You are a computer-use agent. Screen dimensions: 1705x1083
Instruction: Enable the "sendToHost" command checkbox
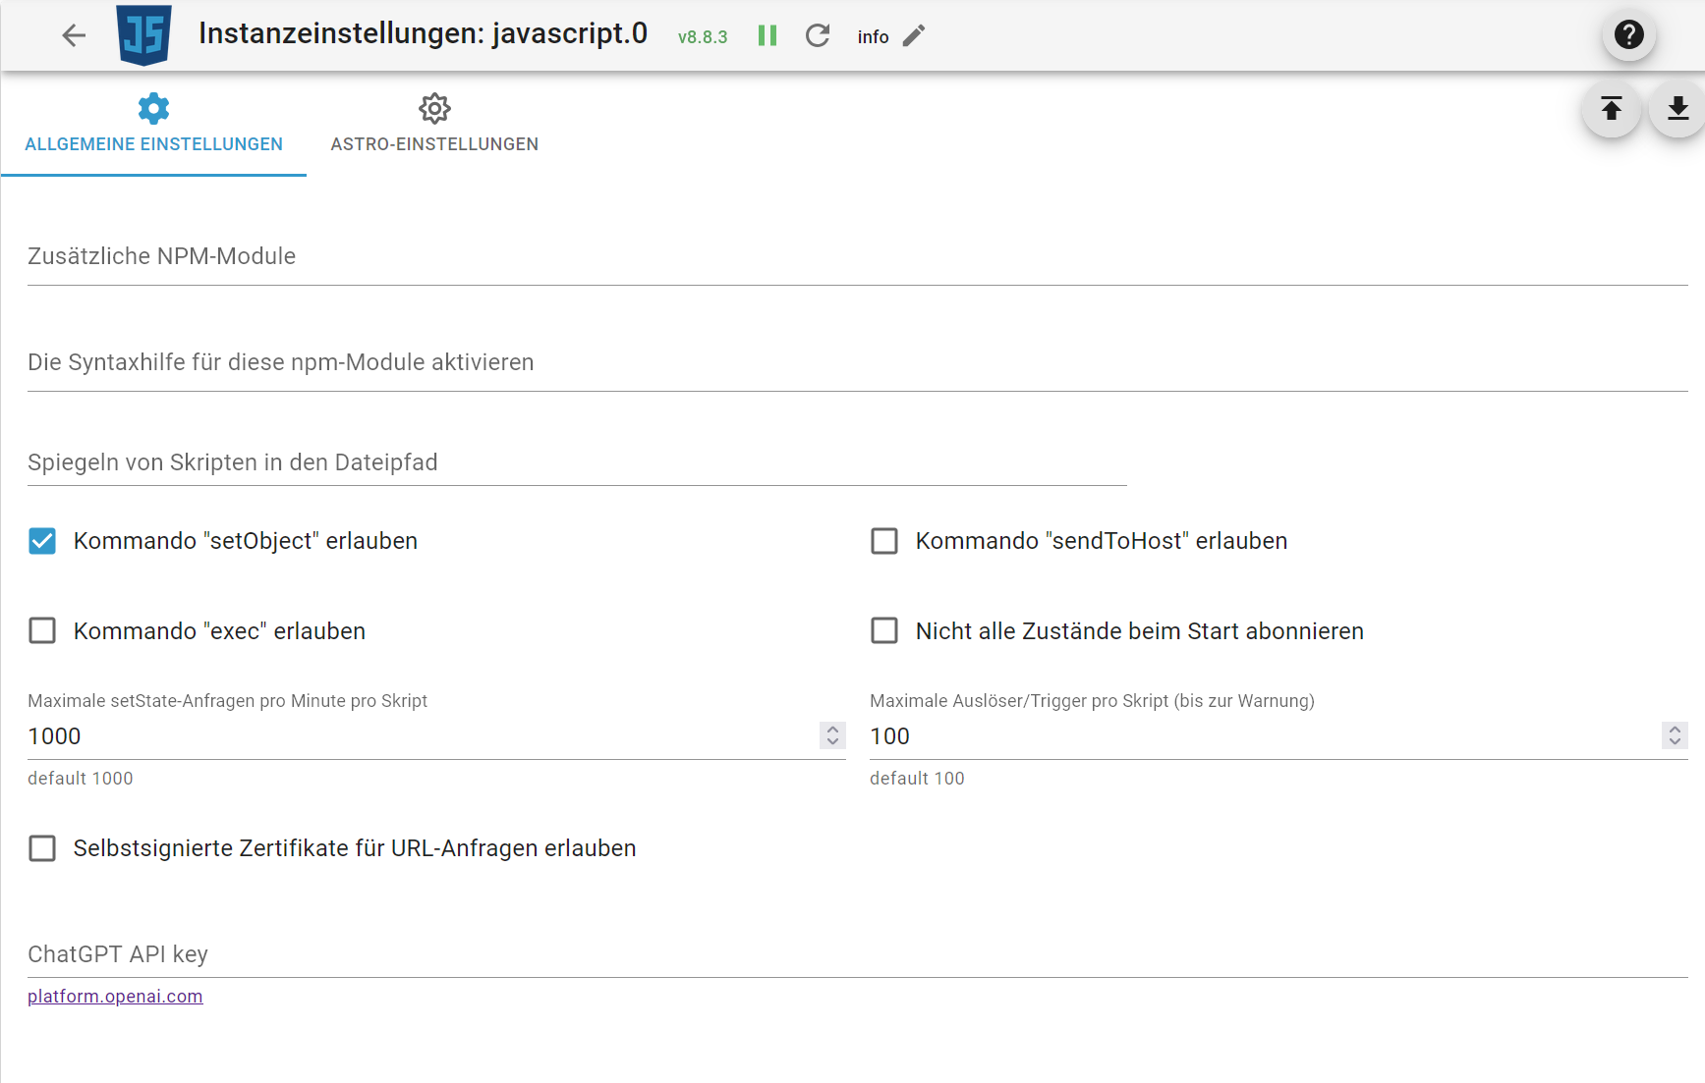884,541
